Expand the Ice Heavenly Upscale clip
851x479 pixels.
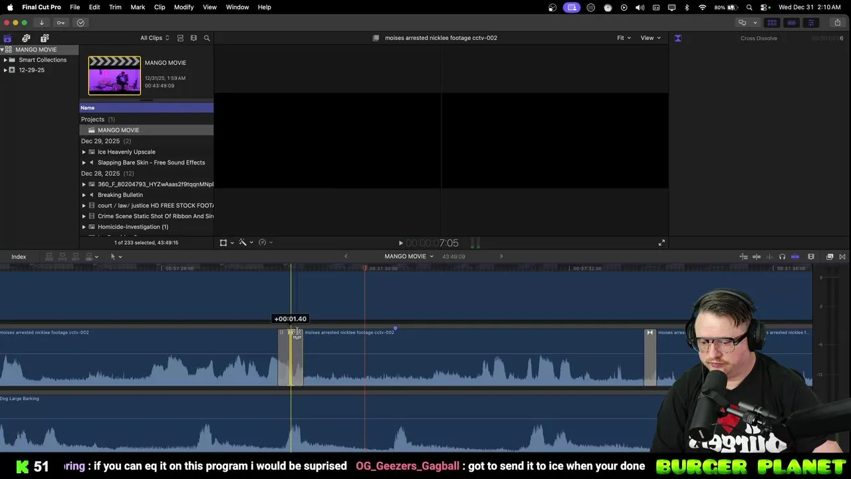[84, 152]
